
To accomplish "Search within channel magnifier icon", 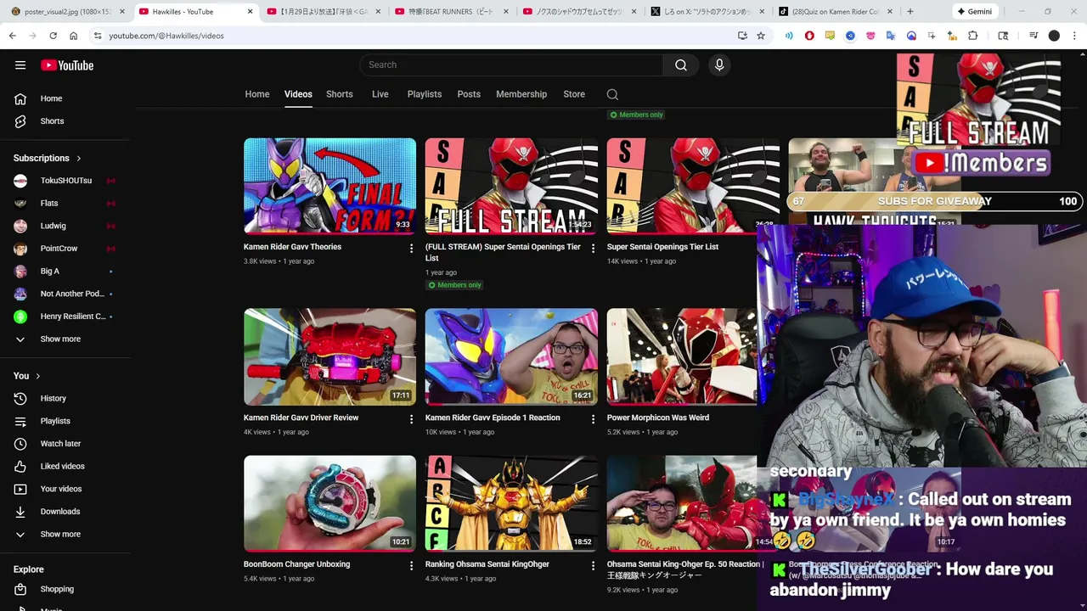I will click(x=612, y=94).
